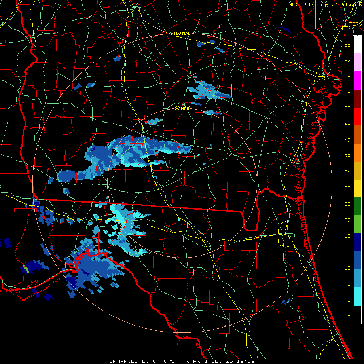Click the "6" scale label

click(349, 284)
